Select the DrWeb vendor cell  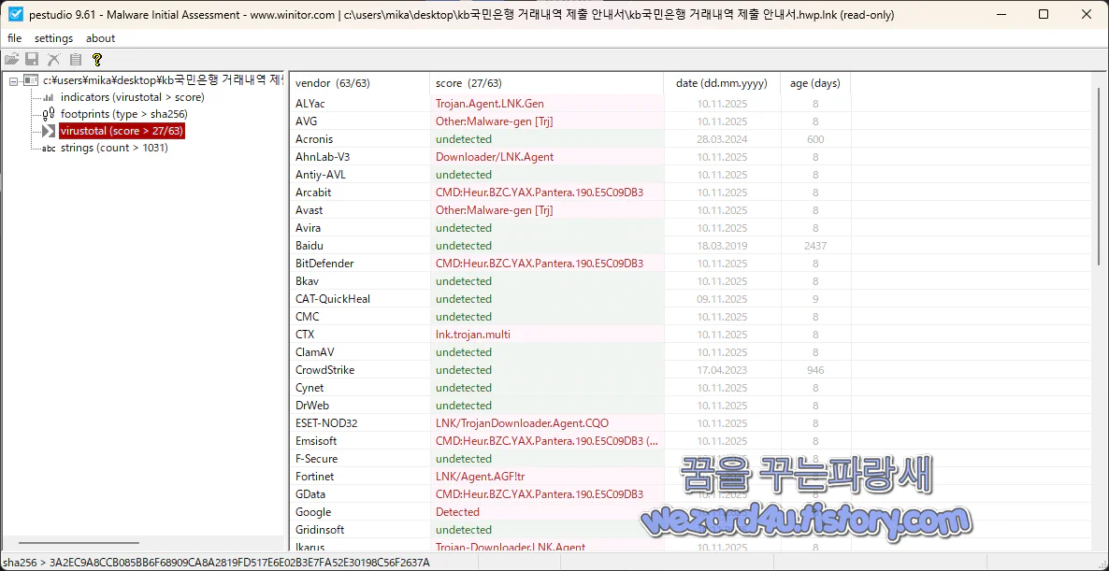pyautogui.click(x=359, y=406)
